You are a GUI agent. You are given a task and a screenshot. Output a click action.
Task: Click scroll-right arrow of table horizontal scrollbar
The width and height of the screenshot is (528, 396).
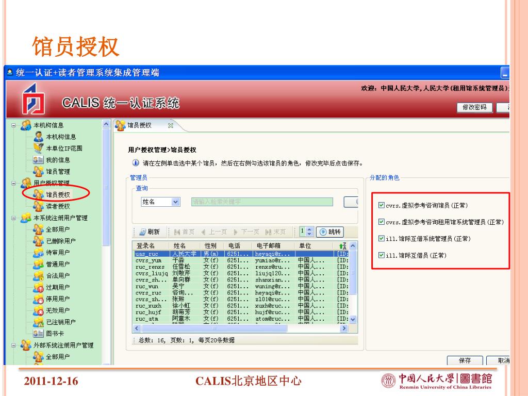coord(343,328)
